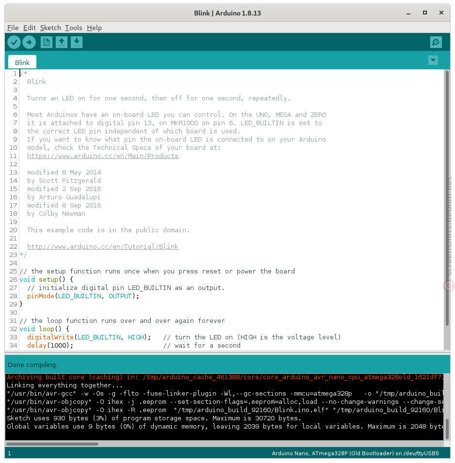Click the 'delay(1000);' statement
This screenshot has height=463, width=455.
coord(50,346)
